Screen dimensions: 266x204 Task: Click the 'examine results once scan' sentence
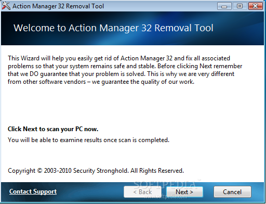click(x=88, y=140)
